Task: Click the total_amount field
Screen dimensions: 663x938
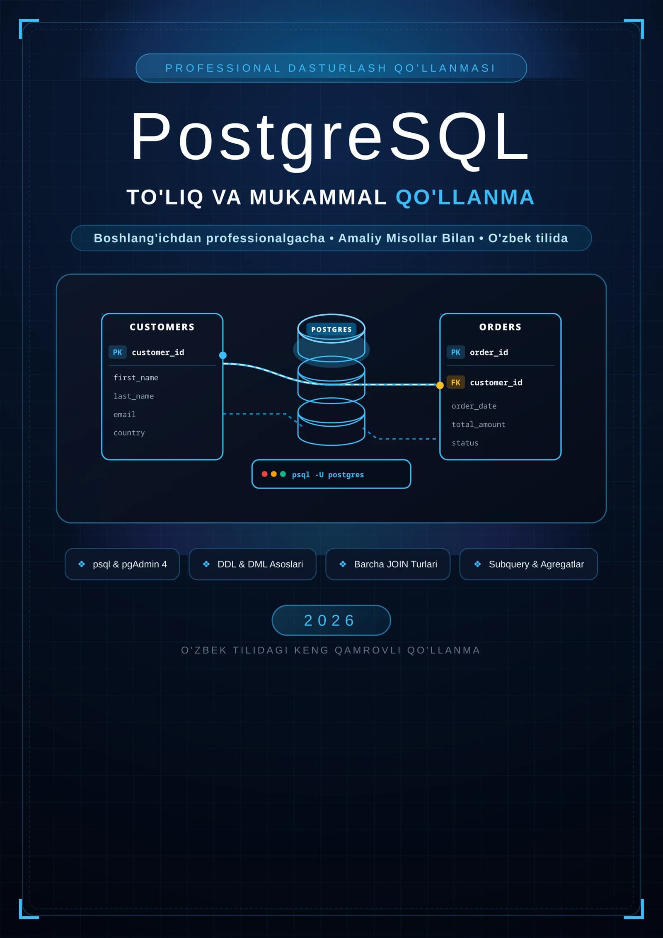Action: pyautogui.click(x=479, y=425)
